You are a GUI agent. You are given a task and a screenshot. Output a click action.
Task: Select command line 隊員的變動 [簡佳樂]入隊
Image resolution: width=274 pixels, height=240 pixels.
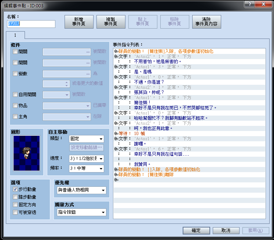click(x=189, y=51)
